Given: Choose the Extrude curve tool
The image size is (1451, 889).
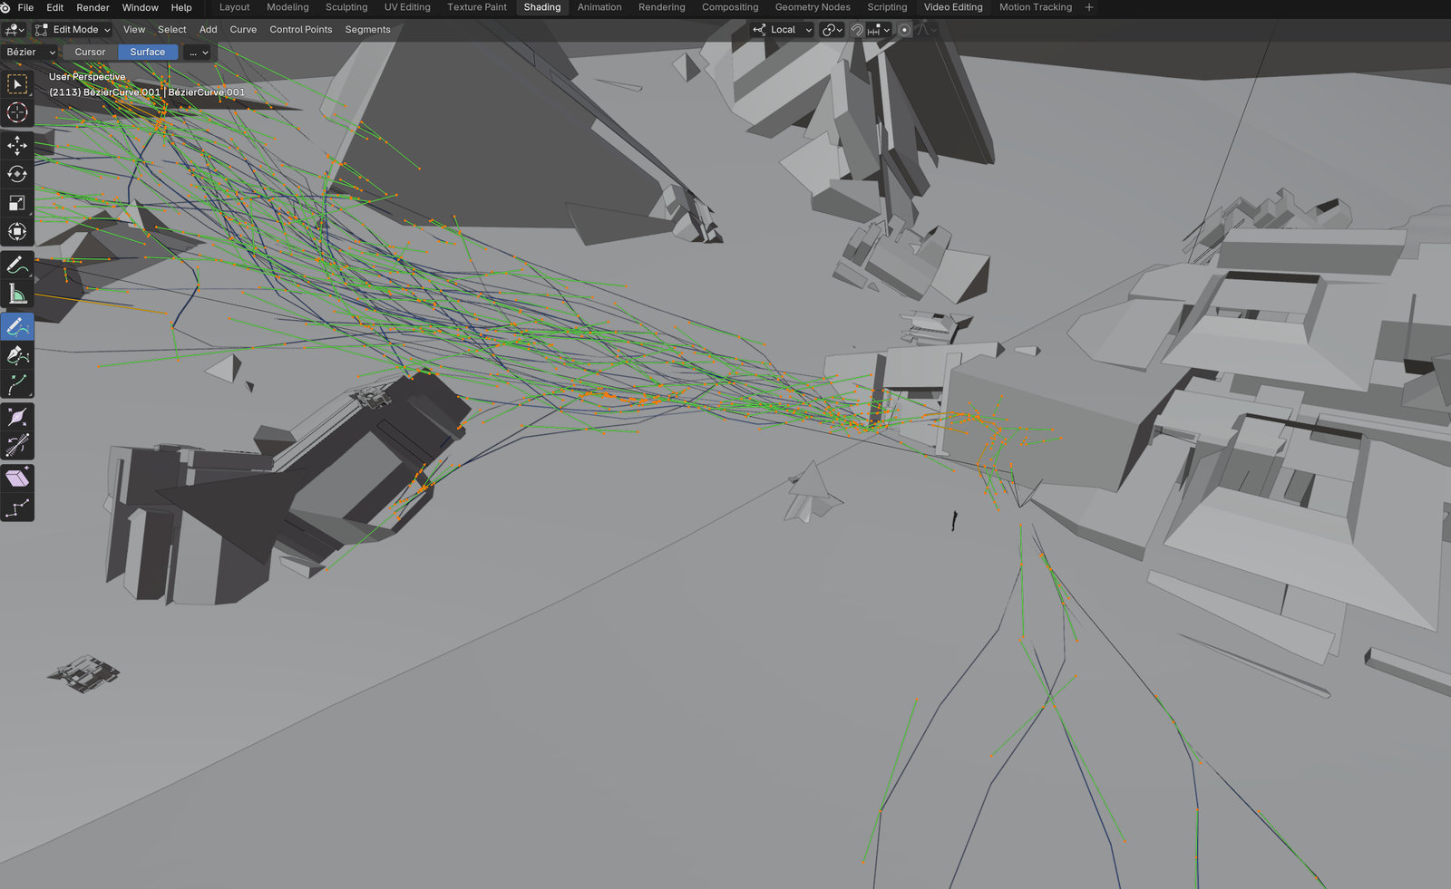Looking at the screenshot, I should [x=17, y=384].
